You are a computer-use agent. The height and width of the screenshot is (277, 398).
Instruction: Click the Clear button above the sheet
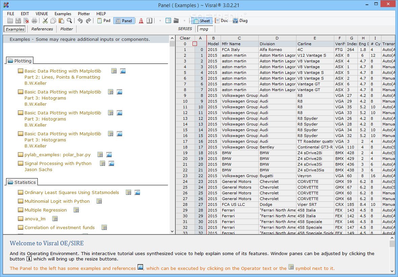(x=185, y=38)
